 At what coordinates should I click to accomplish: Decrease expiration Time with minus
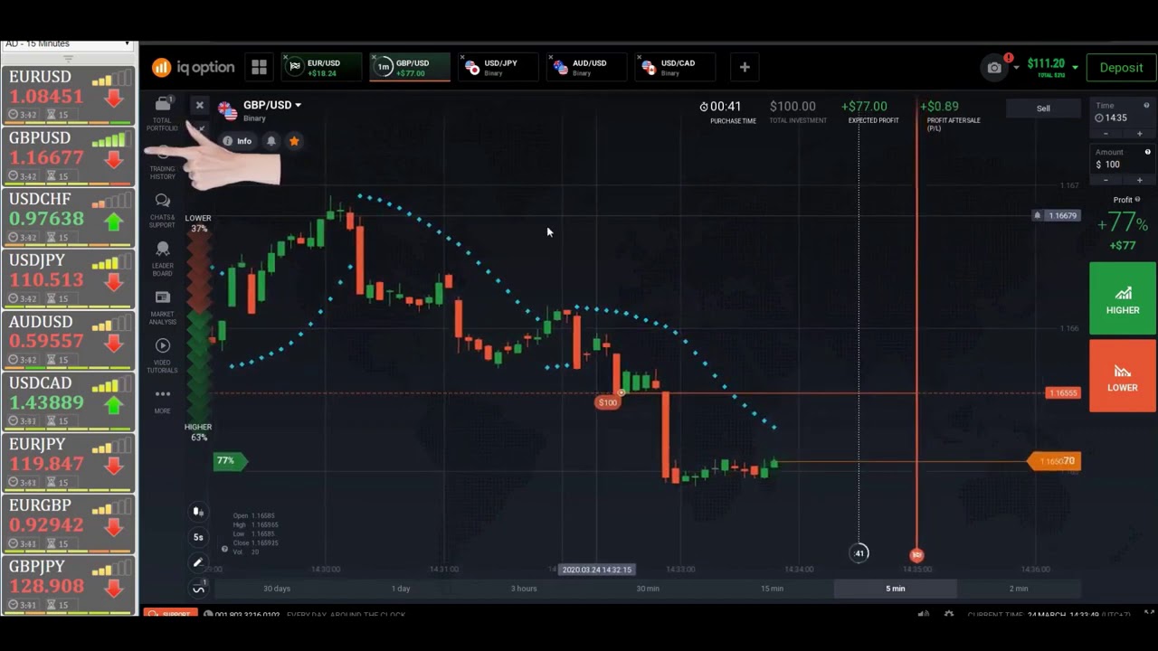pos(1106,134)
